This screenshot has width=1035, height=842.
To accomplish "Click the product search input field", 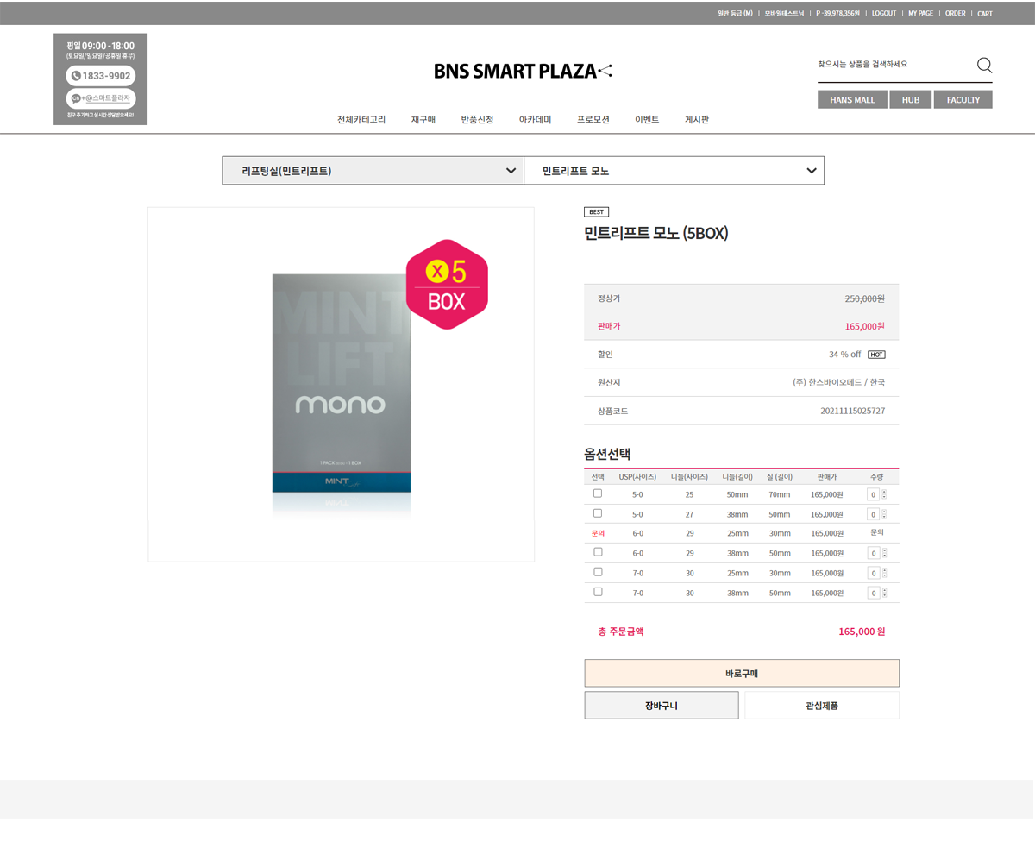I will point(894,65).
